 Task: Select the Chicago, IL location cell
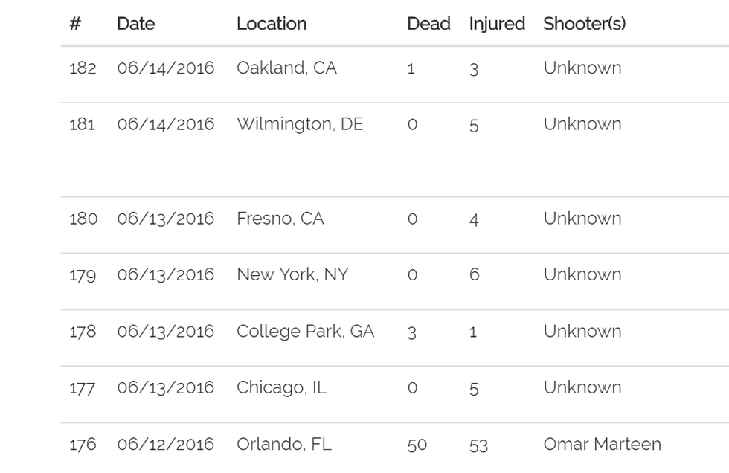(281, 387)
